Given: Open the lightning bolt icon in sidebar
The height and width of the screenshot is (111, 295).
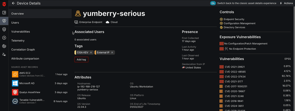Looking at the screenshot, I should click(x=4, y=38).
